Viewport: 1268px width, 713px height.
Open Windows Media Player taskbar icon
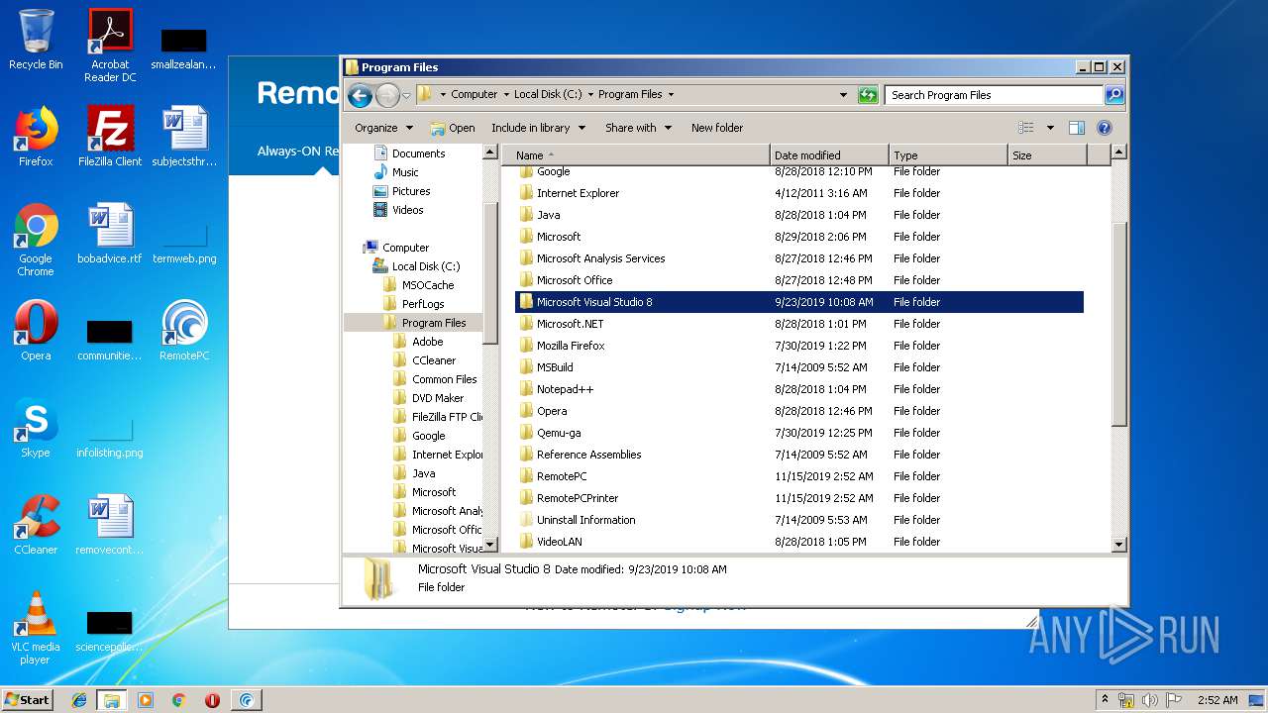(146, 700)
